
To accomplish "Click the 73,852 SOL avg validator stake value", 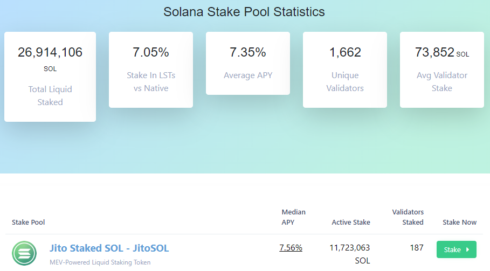I will (x=442, y=52).
